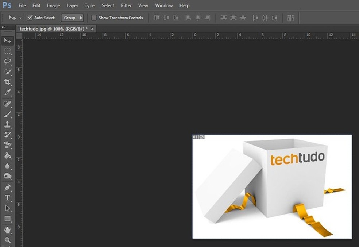359x247 pixels.
Task: Enable Show Transform Controls checkbox
Action: pyautogui.click(x=94, y=18)
